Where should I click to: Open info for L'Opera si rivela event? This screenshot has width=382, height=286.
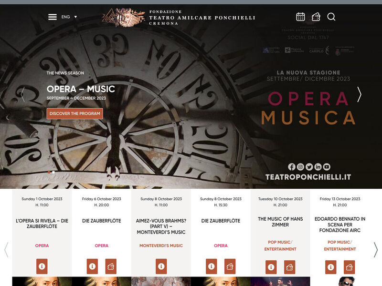[x=42, y=266]
